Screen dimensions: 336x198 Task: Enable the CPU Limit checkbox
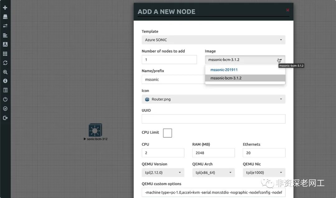tap(167, 133)
